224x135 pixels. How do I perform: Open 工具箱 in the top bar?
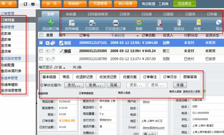pos(163,4)
